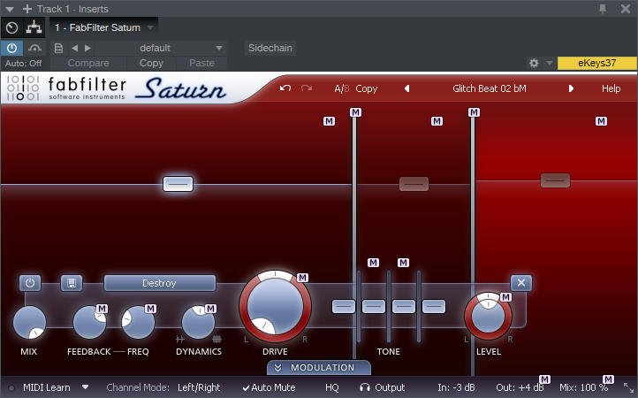
Task: Click the Mix: 100 % value
Action: pyautogui.click(x=583, y=387)
